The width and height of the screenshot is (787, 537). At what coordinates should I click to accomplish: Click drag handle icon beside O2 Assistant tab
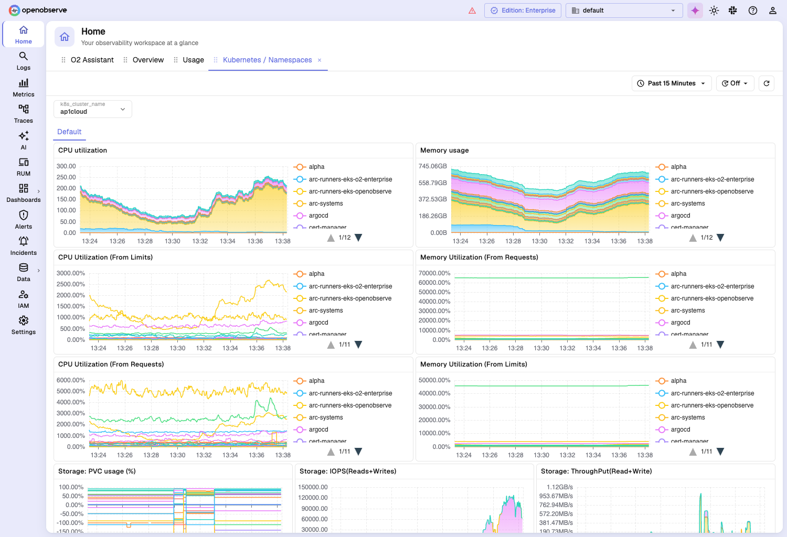point(63,60)
